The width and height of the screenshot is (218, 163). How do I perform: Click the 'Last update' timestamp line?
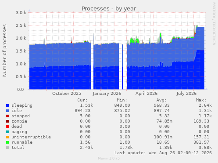163,153
